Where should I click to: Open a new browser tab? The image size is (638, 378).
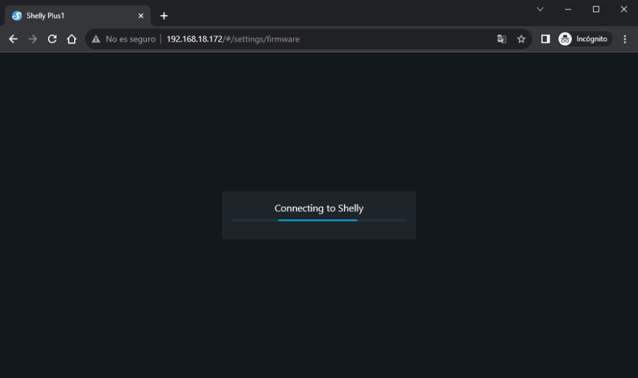[x=164, y=16]
